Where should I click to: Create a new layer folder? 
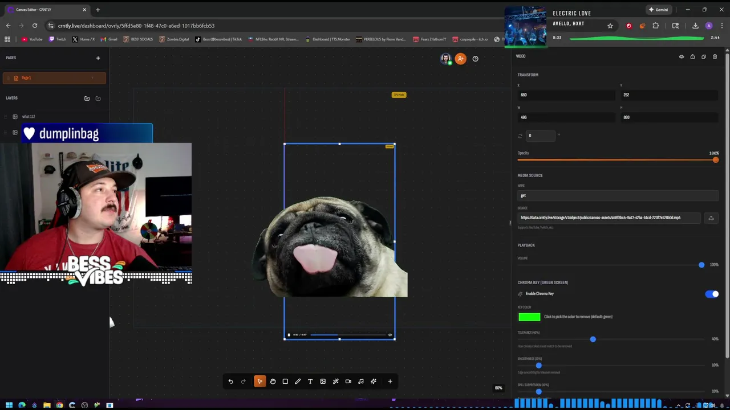(x=87, y=99)
